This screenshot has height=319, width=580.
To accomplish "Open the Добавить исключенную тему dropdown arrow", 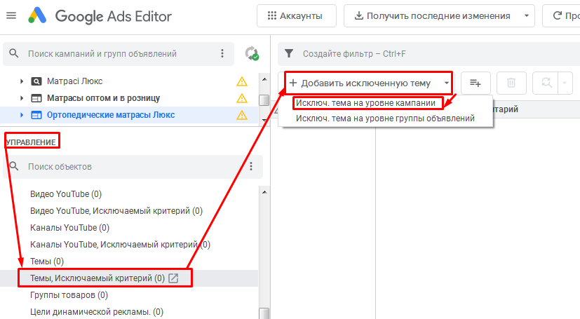I will [447, 83].
